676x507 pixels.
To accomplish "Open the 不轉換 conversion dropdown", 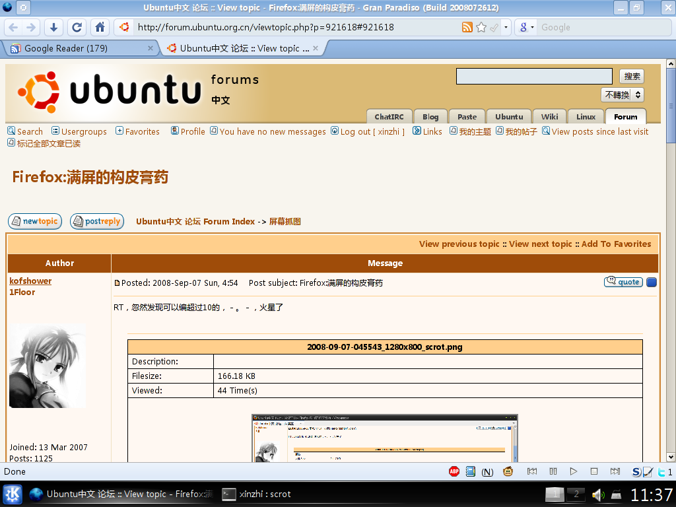I will 623,95.
